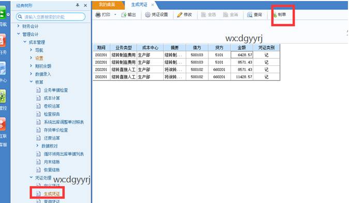Click the 打印 print toolbar icon
Viewport: 349px width, 203px height.
point(98,14)
